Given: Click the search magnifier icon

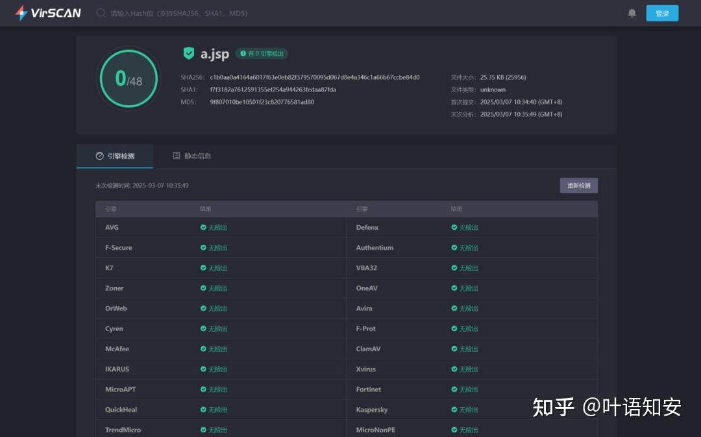Looking at the screenshot, I should [101, 13].
